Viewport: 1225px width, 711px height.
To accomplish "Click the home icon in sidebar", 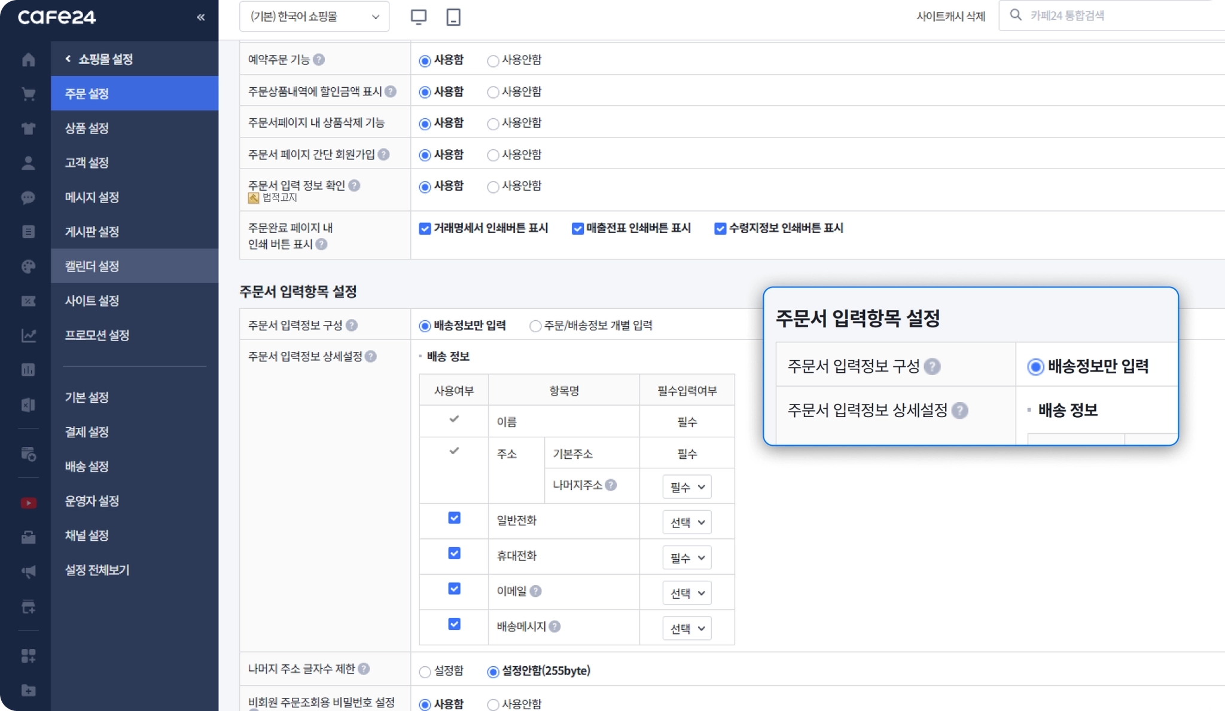I will tap(28, 60).
